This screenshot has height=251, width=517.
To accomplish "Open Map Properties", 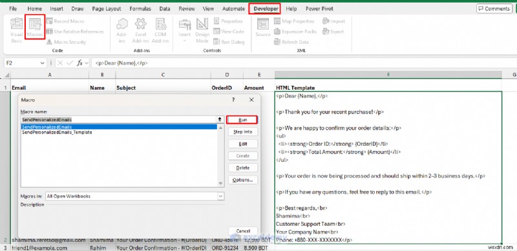I will pyautogui.click(x=294, y=21).
